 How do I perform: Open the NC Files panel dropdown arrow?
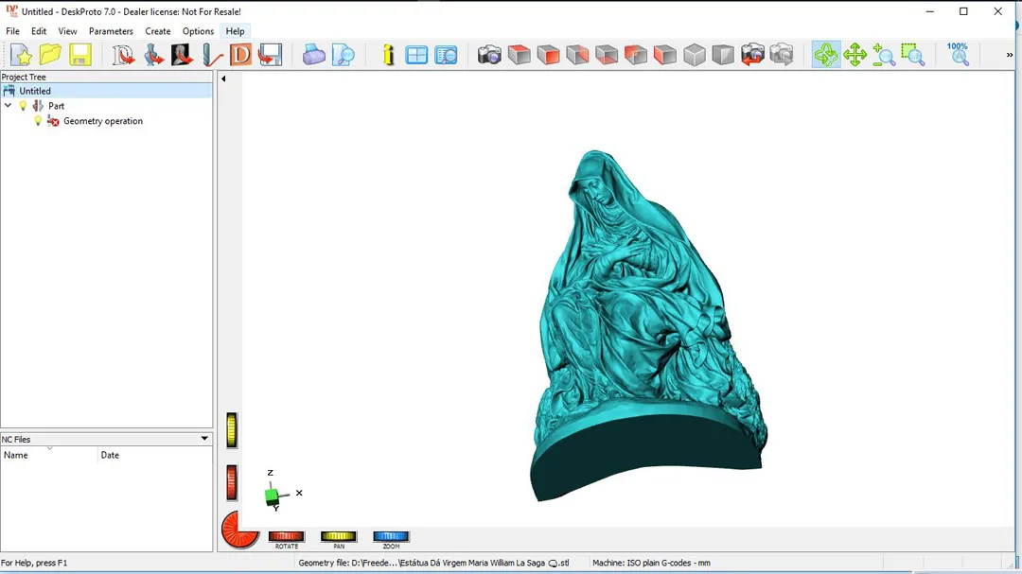tap(203, 439)
